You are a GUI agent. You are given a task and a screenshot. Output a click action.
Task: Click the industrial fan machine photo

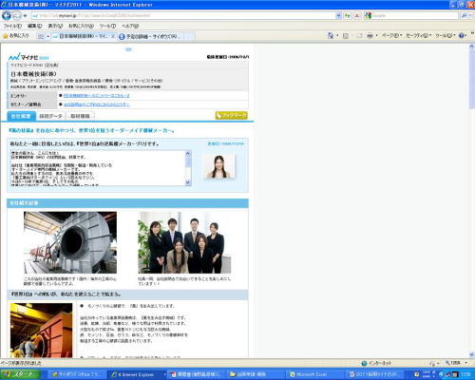(x=70, y=242)
